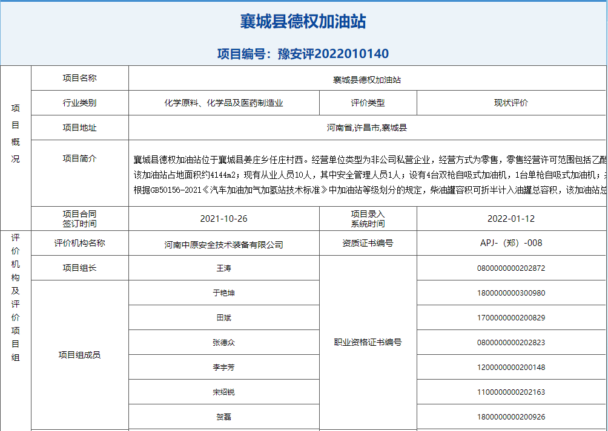Select the page title 襄城县德权加油站

(303, 21)
